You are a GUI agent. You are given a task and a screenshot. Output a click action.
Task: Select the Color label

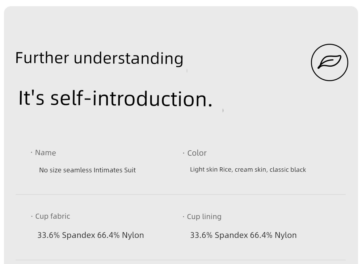click(x=197, y=153)
